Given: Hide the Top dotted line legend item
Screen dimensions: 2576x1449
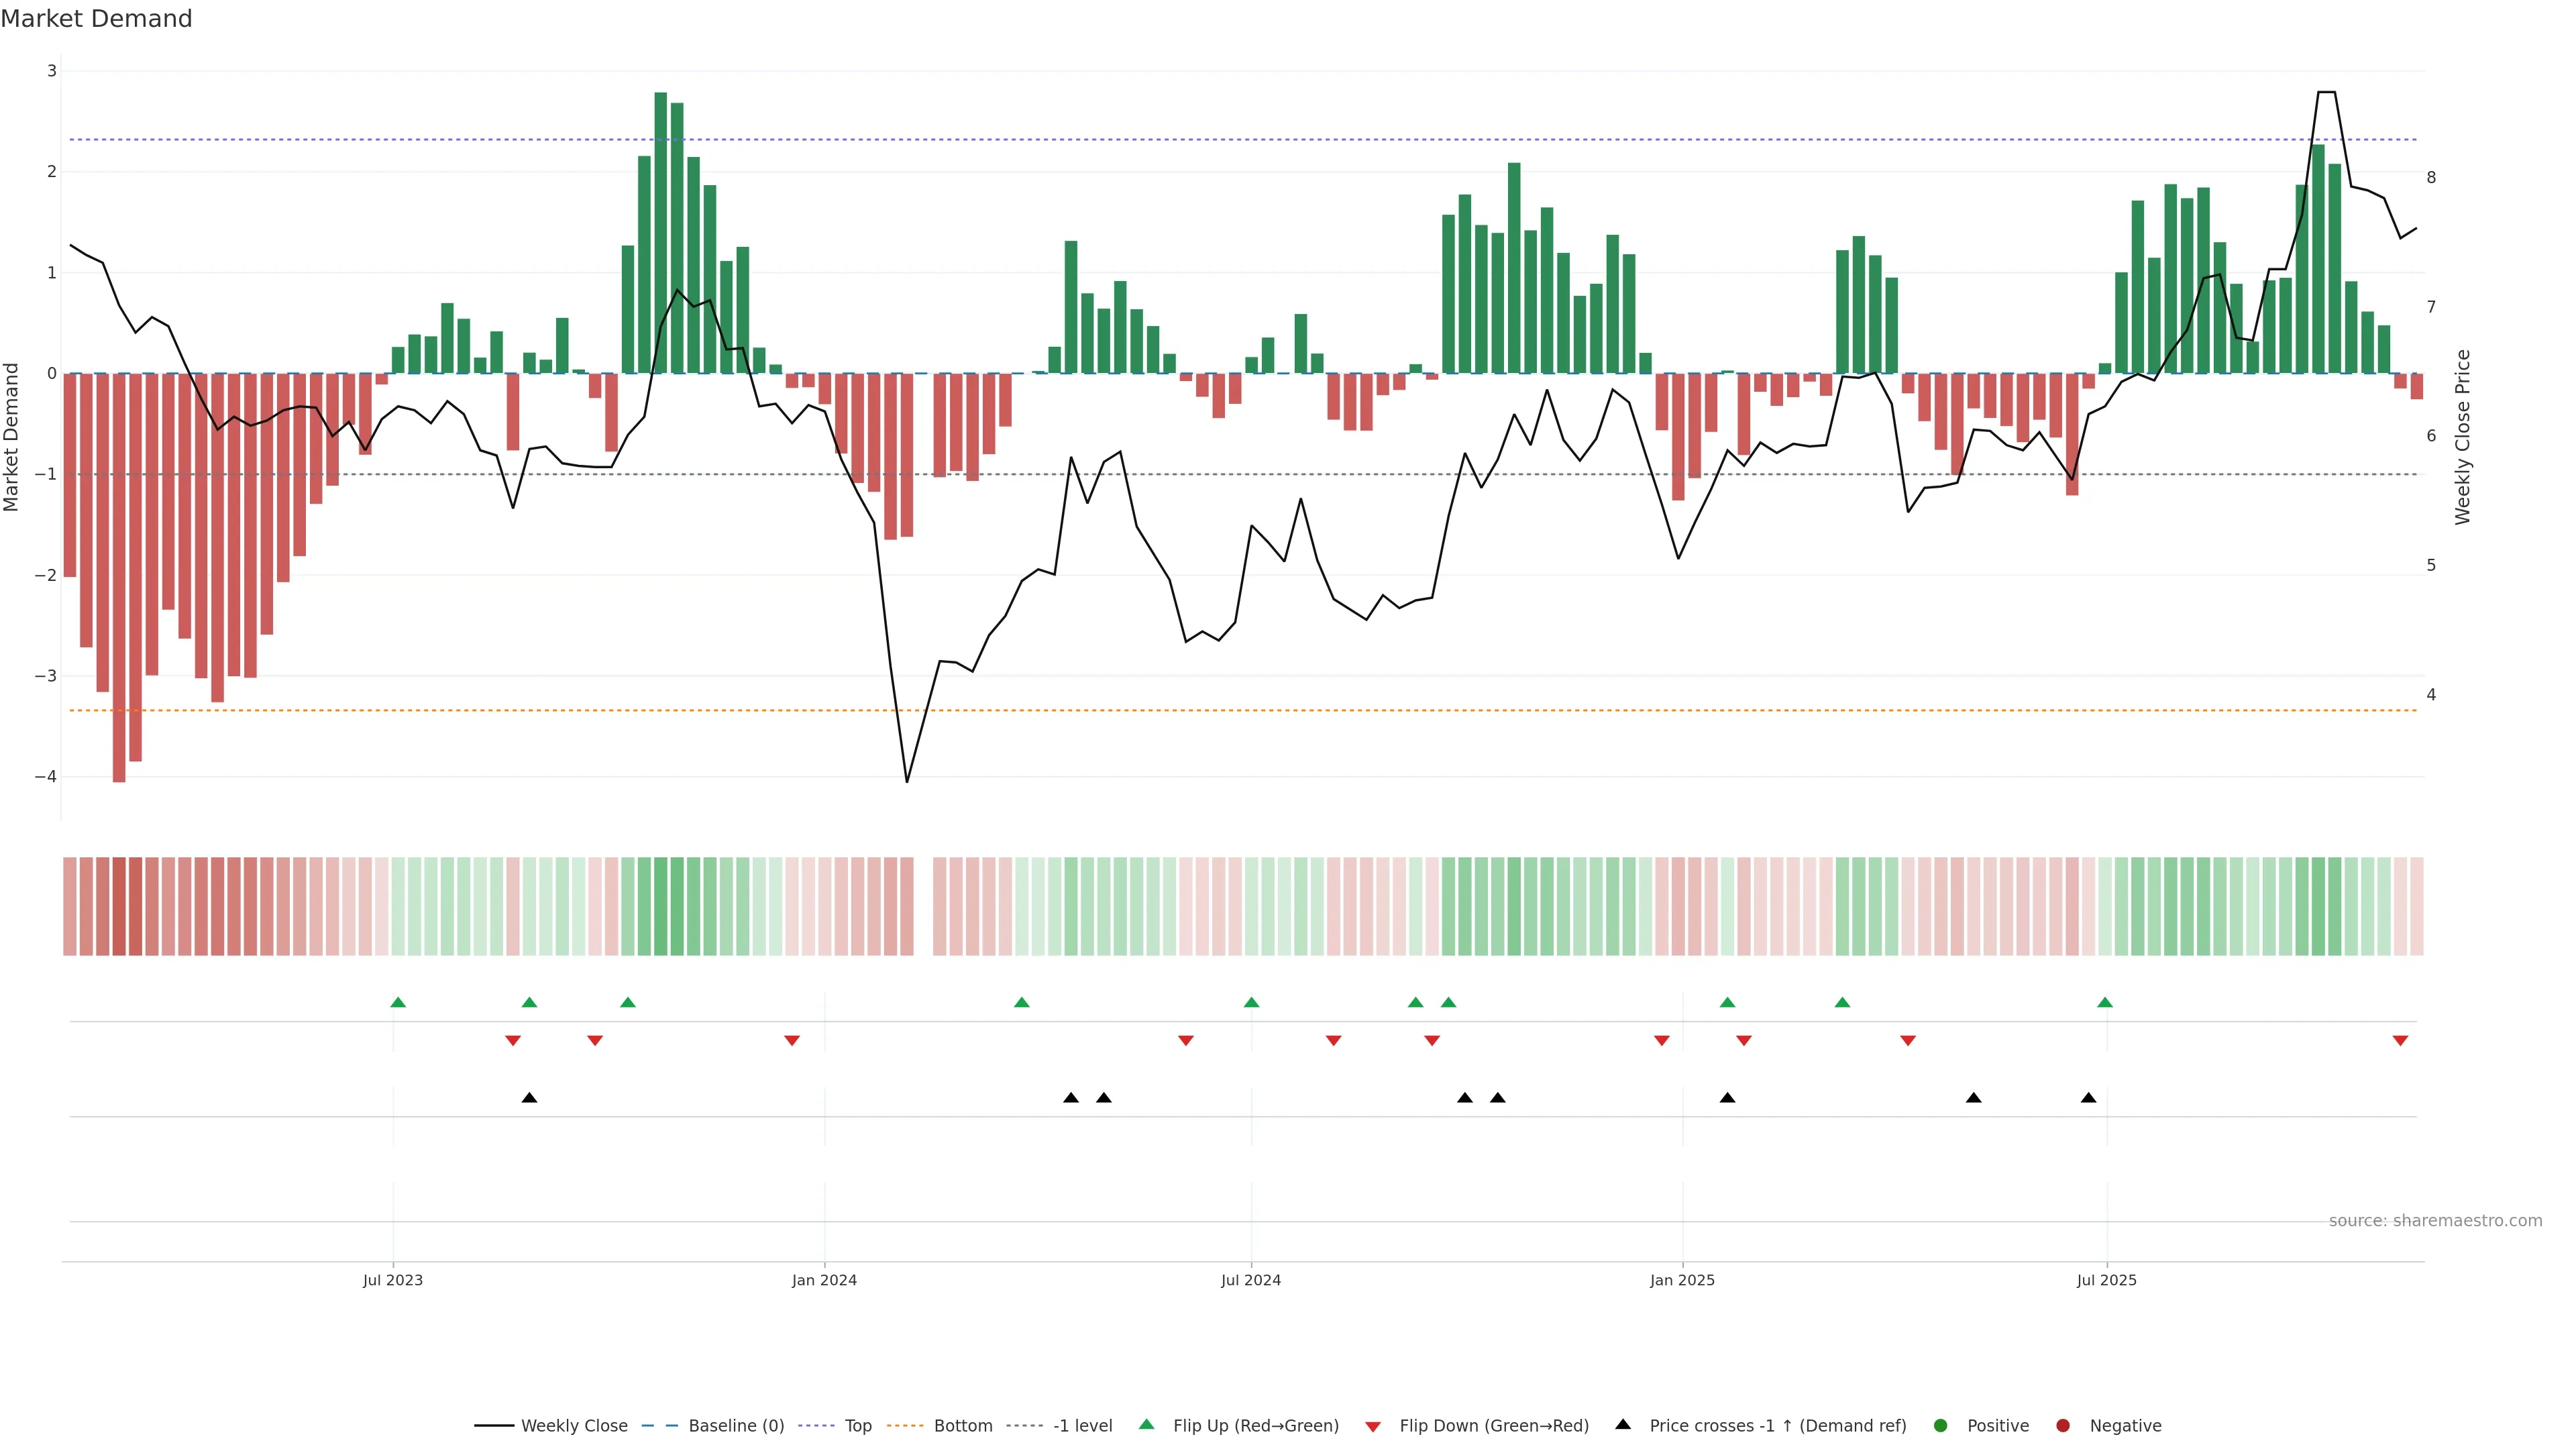Looking at the screenshot, I should [857, 1426].
